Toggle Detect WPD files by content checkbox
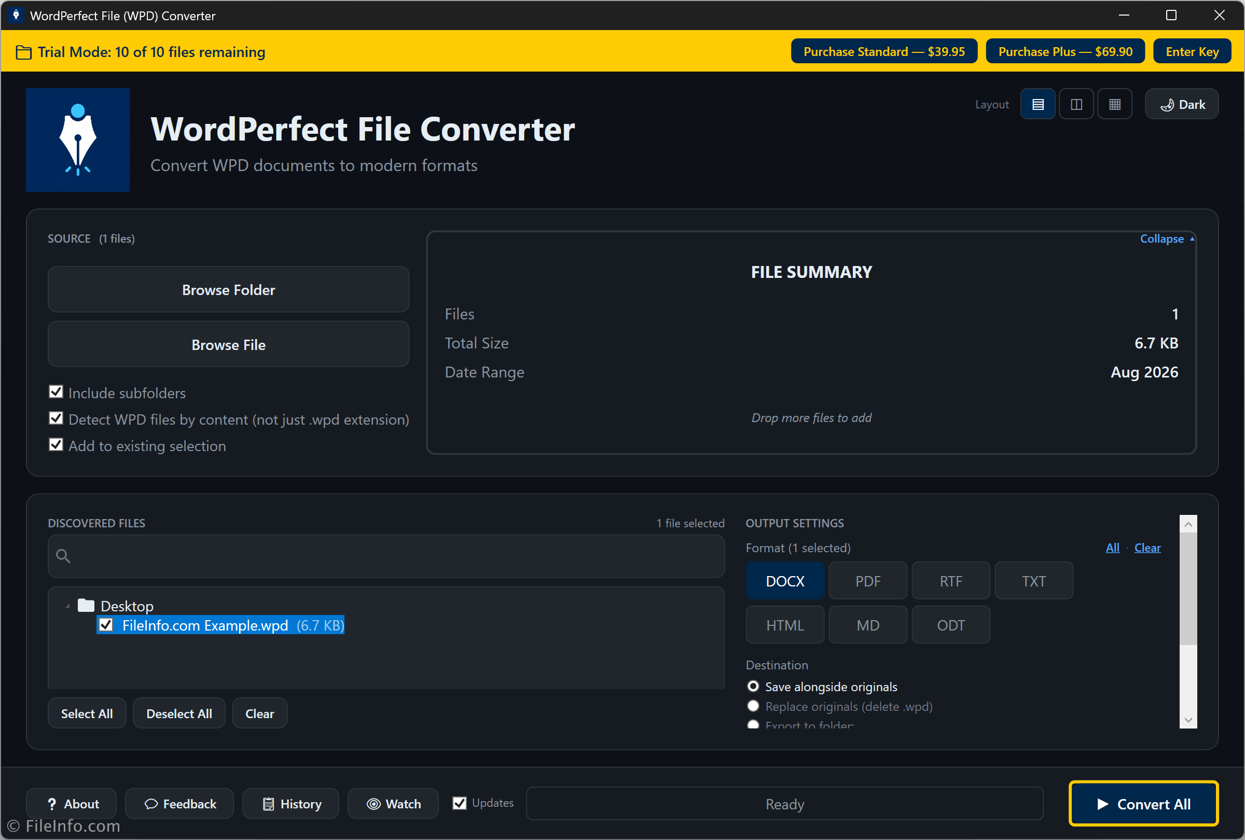This screenshot has width=1245, height=840. [56, 418]
